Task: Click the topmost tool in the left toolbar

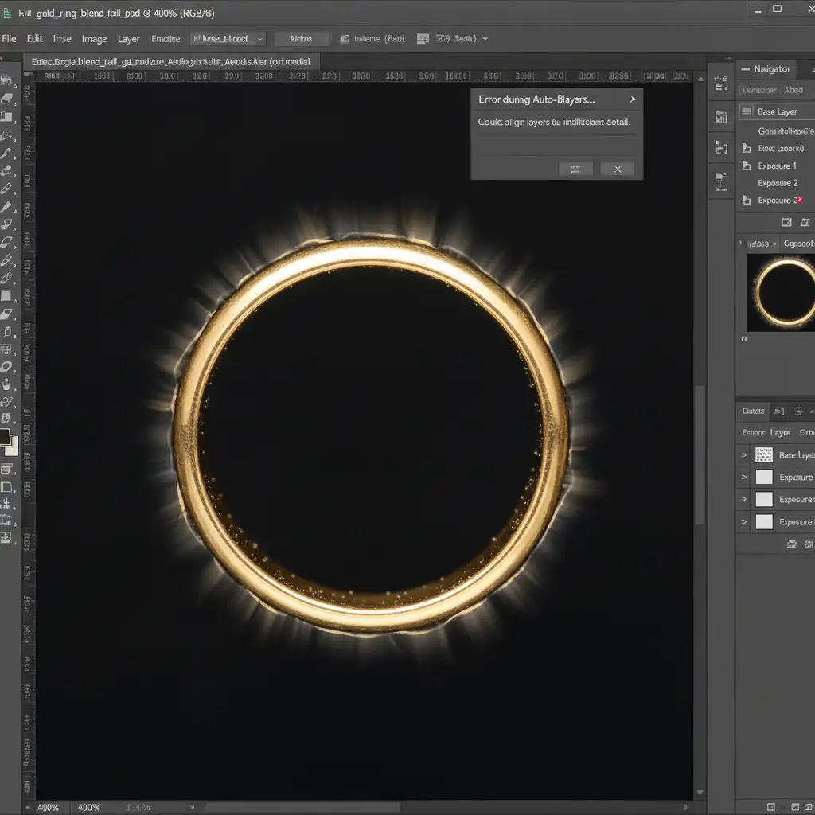Action: coord(7,80)
